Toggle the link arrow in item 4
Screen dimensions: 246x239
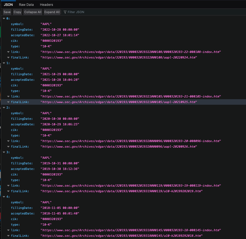pyautogui.click(x=8, y=230)
